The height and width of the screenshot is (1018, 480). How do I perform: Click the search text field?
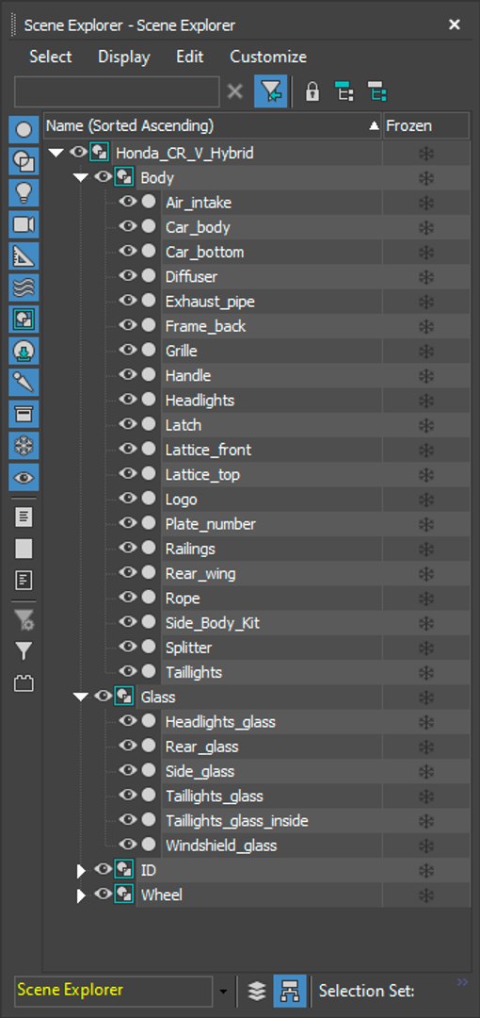point(117,91)
